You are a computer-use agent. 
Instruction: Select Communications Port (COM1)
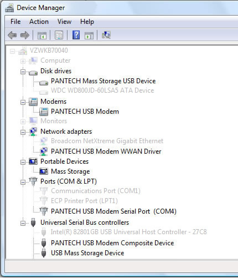pyautogui.click(x=96, y=191)
